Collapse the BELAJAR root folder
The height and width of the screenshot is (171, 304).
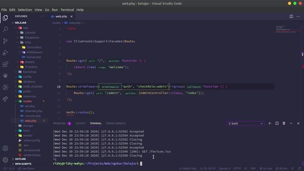[x=13, y=23]
